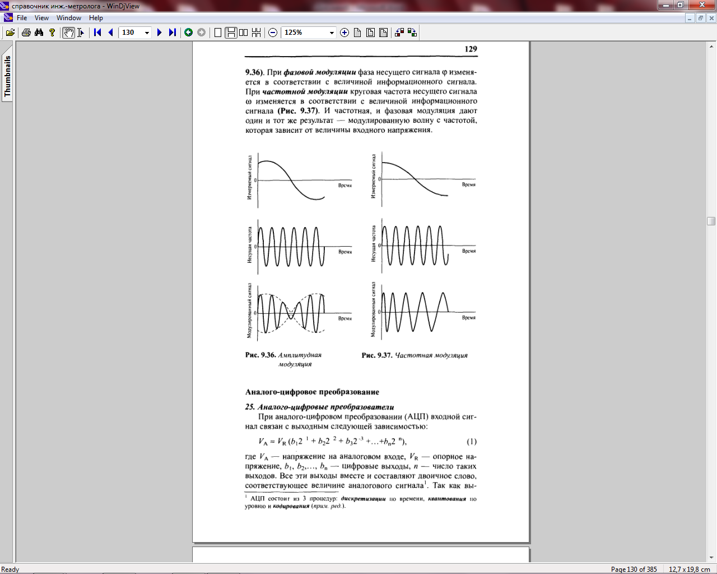This screenshot has width=717, height=574.
Task: Open the page number dropdown showing 130
Action: [147, 33]
